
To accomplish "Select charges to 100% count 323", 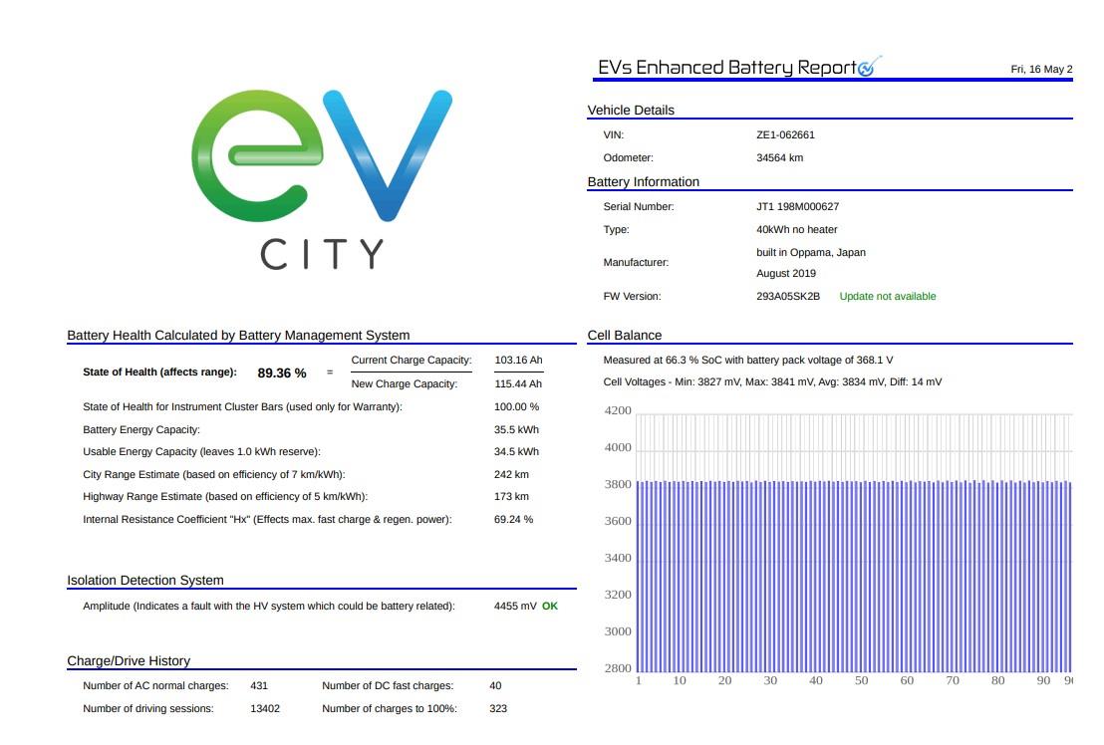I will [498, 708].
